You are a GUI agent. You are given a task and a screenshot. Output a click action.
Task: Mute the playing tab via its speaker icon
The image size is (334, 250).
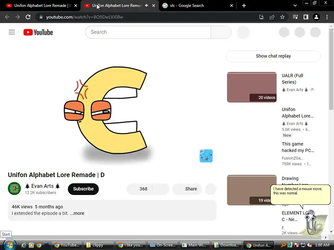tap(146, 6)
